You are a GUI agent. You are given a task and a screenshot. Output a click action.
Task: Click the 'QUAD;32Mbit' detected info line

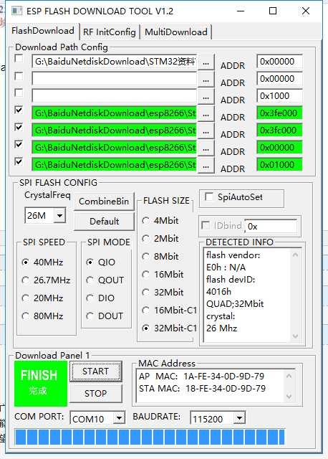tap(235, 304)
